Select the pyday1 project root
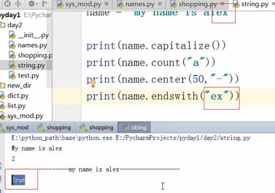The height and width of the screenshot is (193, 275). coord(10,15)
